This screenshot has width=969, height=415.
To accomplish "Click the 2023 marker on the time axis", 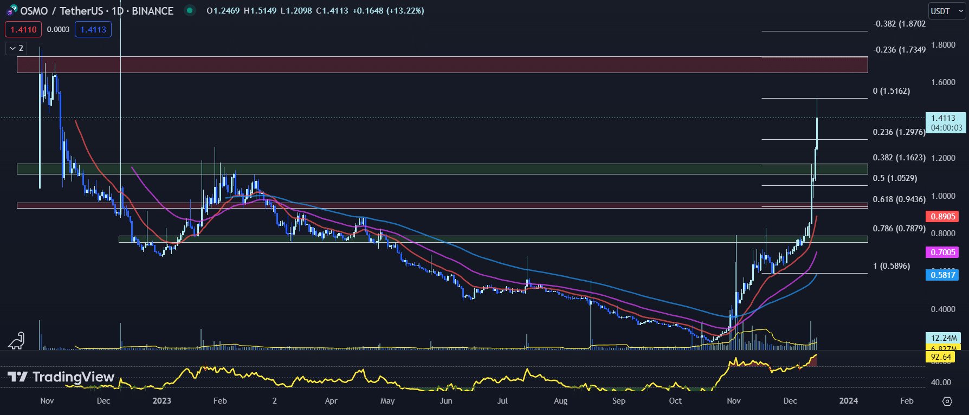I will click(x=161, y=401).
